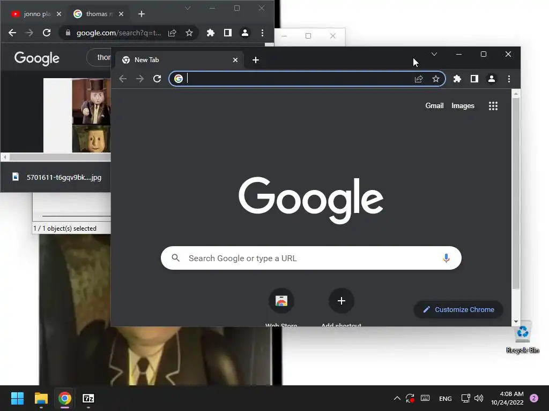Open new tab in front Chrome window

tap(256, 60)
